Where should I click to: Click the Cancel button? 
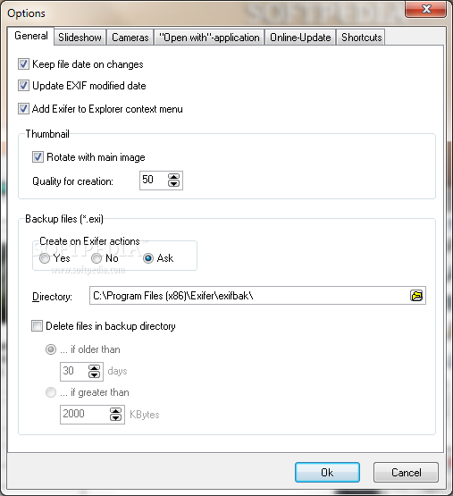[407, 472]
